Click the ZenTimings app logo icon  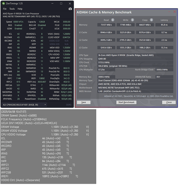coord(3,4)
